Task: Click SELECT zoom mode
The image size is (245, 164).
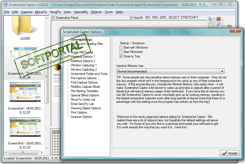Action: (x=174, y=17)
